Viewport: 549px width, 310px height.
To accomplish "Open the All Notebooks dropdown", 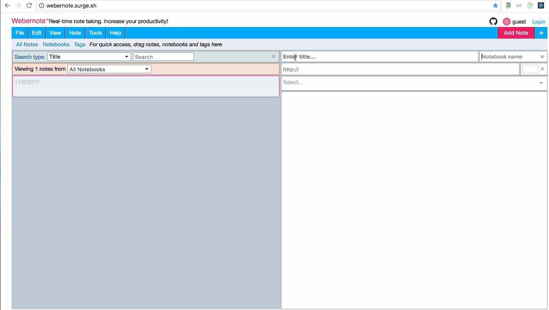I will pyautogui.click(x=109, y=69).
